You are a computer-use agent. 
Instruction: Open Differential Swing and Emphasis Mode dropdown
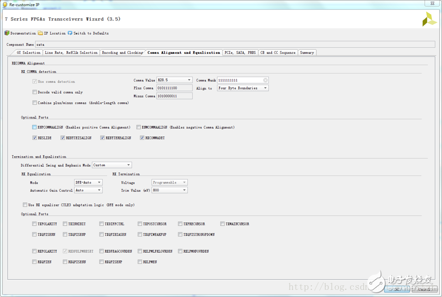pyautogui.click(x=129, y=165)
